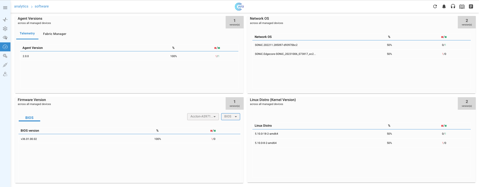Open the plug connection sidebar icon

(5, 65)
